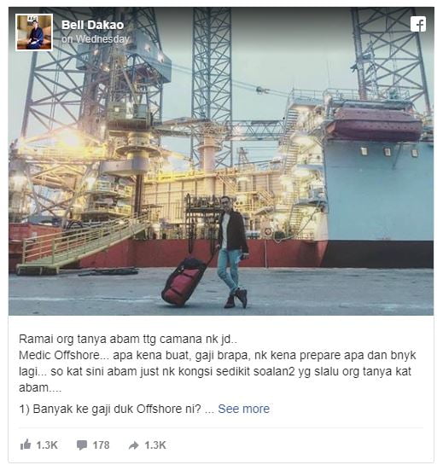Click the red suitcase in the photo

point(184,281)
